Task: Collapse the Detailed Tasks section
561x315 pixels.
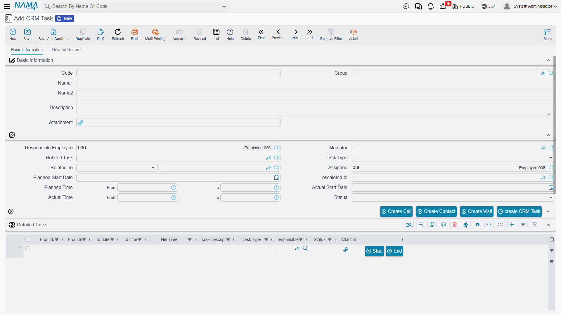Action: coord(548,225)
